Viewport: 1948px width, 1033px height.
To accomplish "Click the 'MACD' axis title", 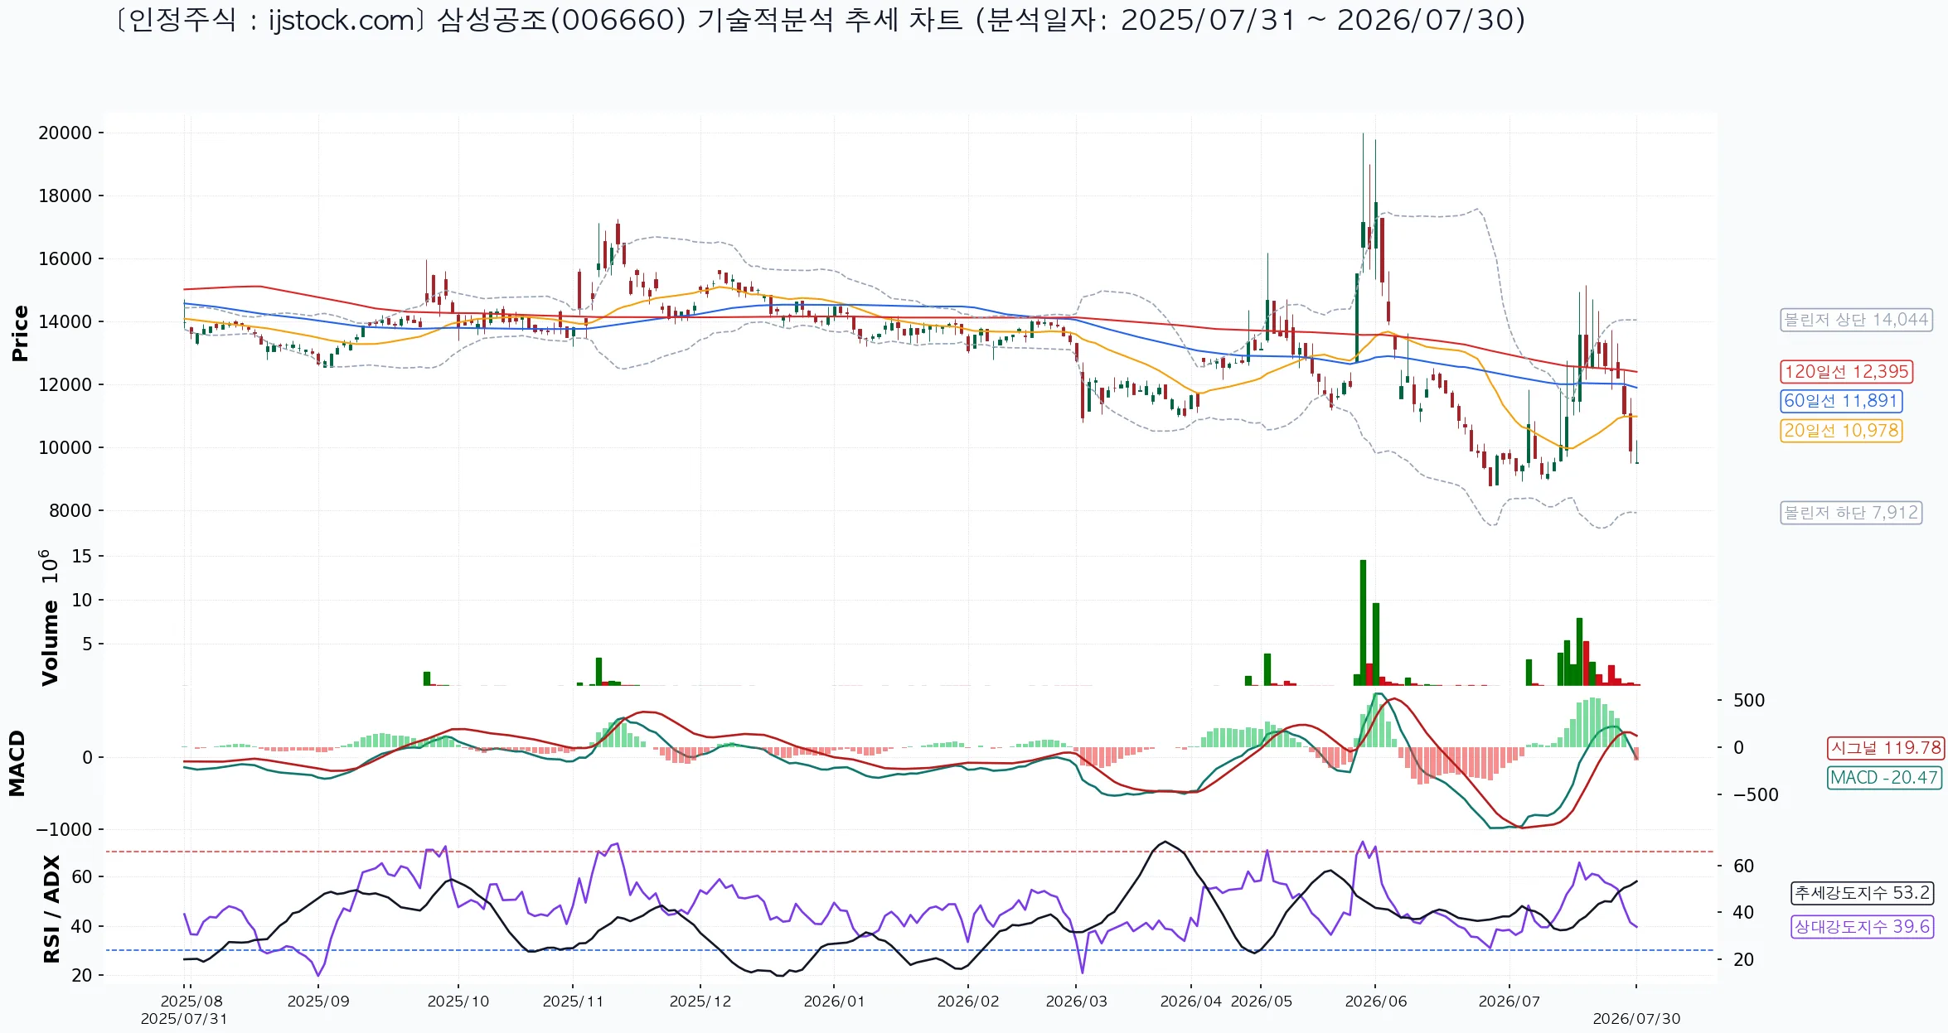I will (17, 763).
